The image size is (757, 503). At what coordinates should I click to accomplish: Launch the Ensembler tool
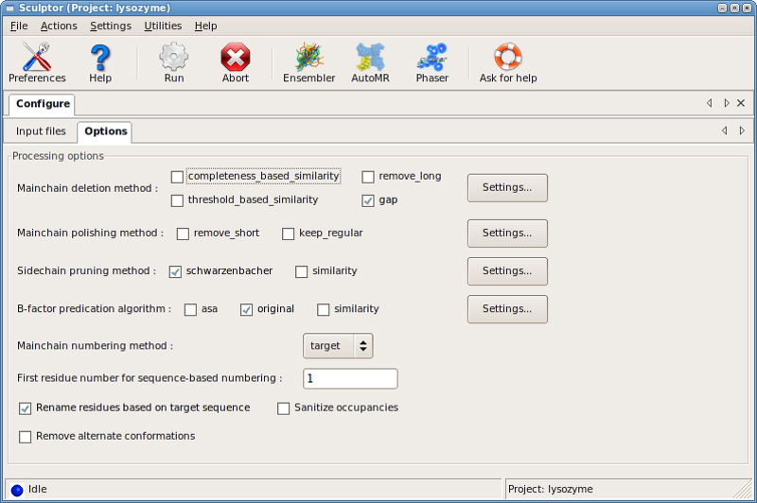tap(309, 62)
